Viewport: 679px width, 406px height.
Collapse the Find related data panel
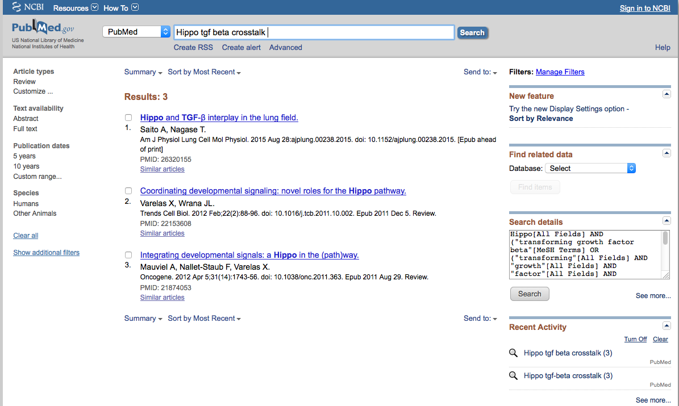click(x=666, y=153)
